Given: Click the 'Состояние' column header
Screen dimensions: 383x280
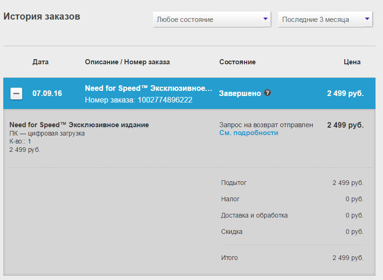Looking at the screenshot, I should tap(237, 62).
